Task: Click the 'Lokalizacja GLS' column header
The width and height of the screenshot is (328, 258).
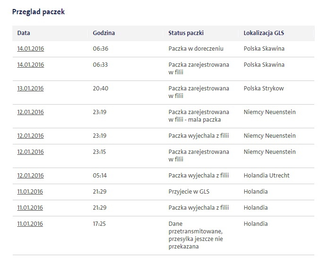Action: pyautogui.click(x=264, y=33)
